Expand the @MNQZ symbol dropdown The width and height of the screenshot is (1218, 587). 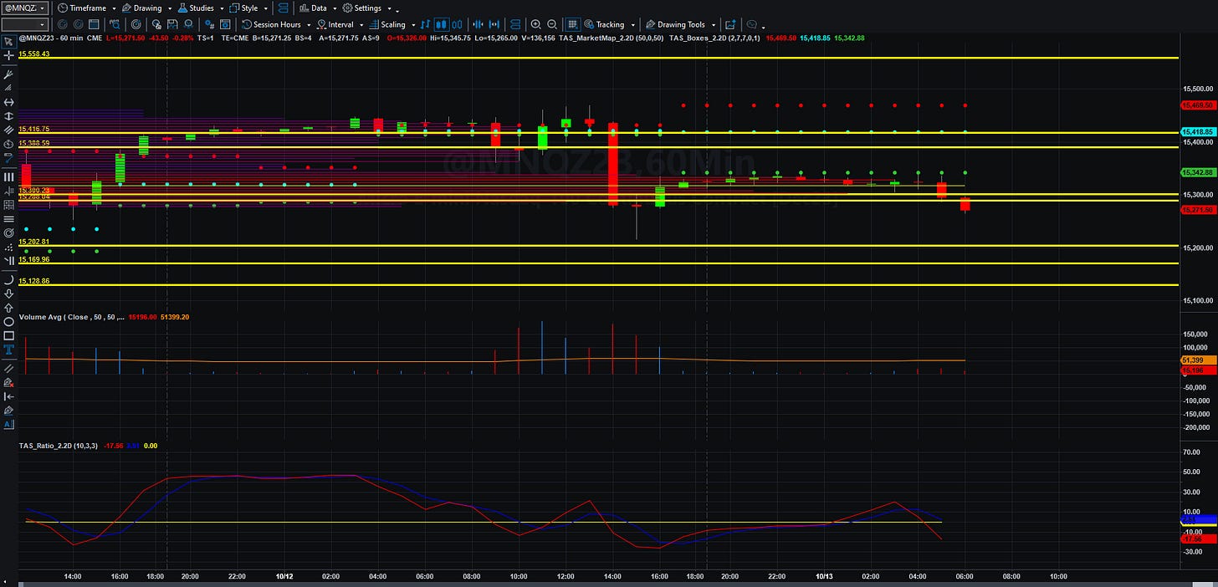coord(25,8)
